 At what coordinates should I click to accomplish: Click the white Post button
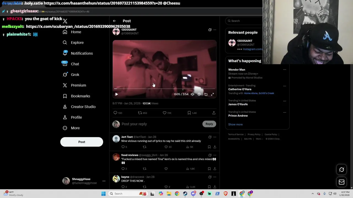point(82,142)
